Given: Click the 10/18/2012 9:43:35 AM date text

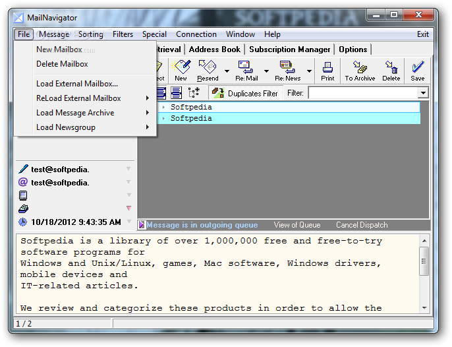Looking at the screenshot, I should pyautogui.click(x=76, y=222).
